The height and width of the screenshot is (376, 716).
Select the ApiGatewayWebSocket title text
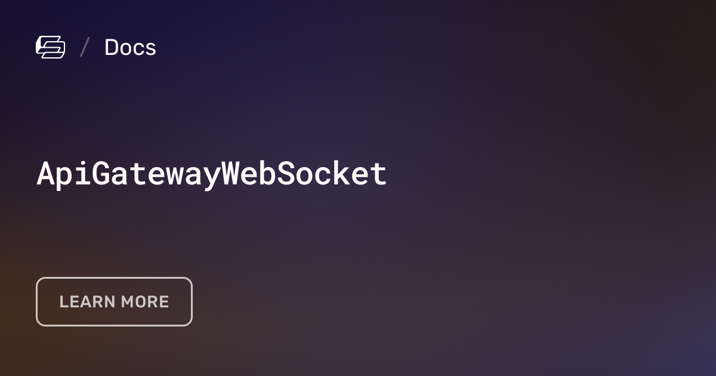pyautogui.click(x=212, y=174)
